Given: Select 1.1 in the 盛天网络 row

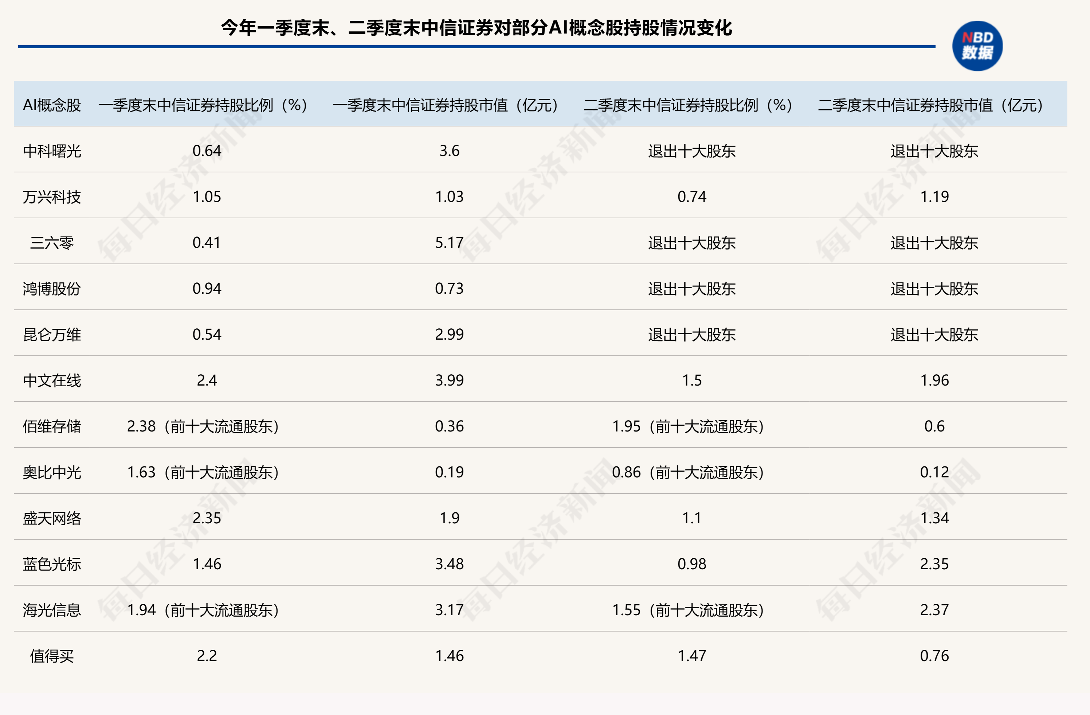Looking at the screenshot, I should pos(691,517).
